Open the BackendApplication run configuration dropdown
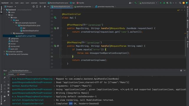The image size is (189, 106). tap(148, 3)
